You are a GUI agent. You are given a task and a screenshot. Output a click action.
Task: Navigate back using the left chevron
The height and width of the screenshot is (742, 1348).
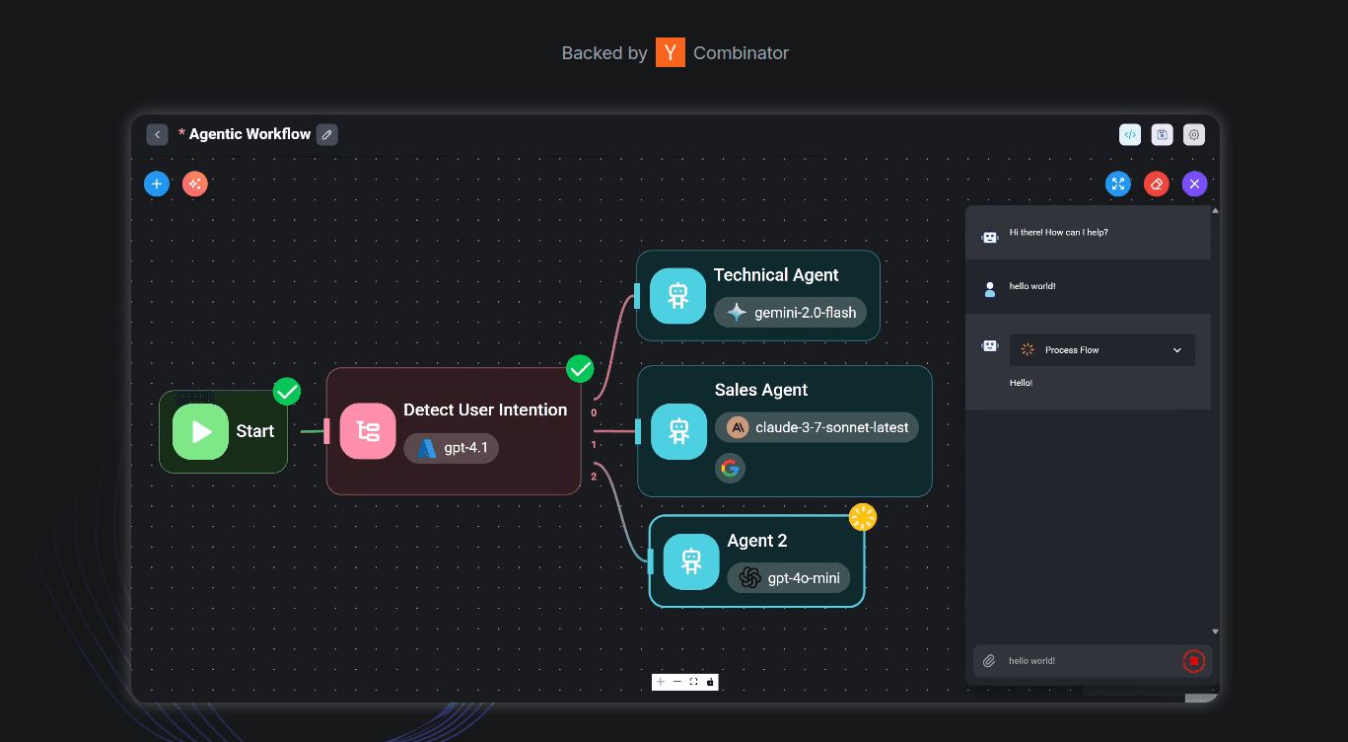tap(157, 134)
